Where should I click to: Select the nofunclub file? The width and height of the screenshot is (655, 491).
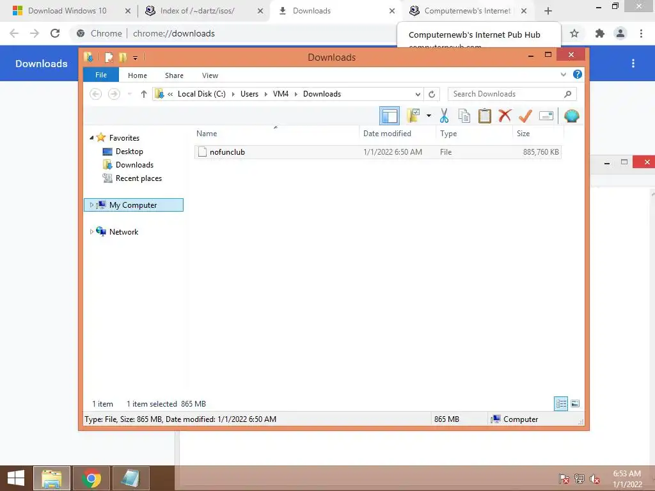click(x=377, y=152)
